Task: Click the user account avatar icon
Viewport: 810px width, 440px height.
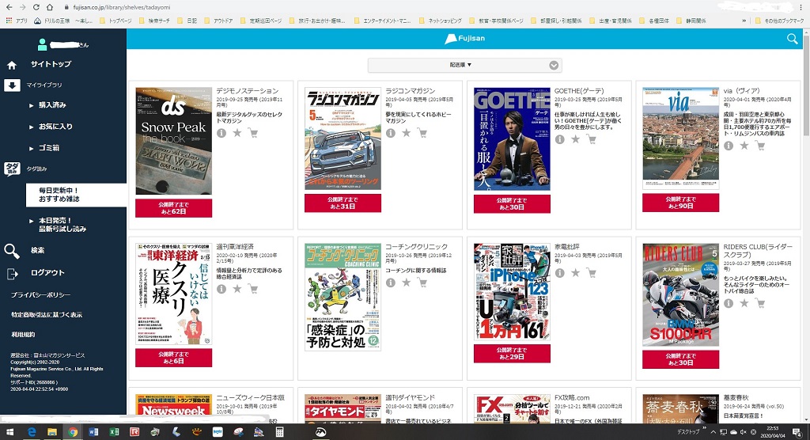Action: pyautogui.click(x=43, y=45)
